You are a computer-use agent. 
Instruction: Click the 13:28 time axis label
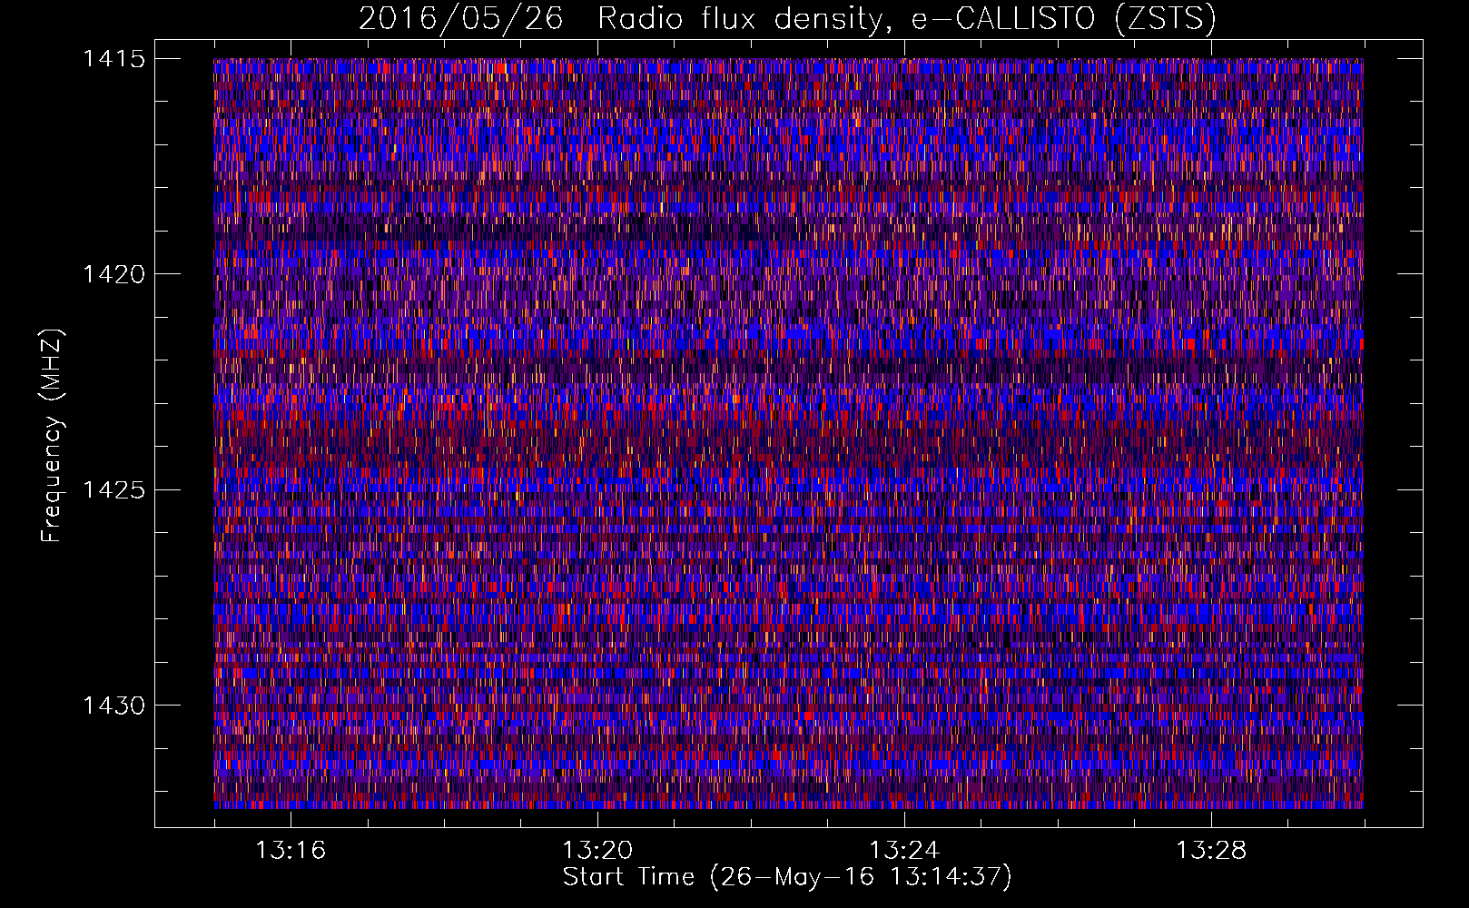[1211, 851]
